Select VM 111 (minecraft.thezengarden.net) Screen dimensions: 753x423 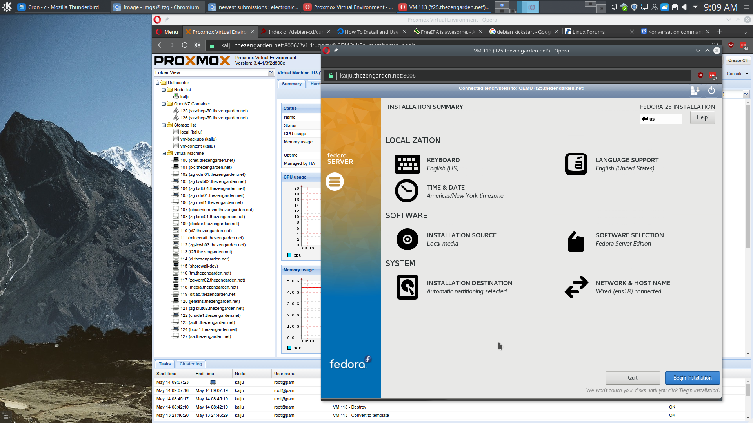pos(212,238)
